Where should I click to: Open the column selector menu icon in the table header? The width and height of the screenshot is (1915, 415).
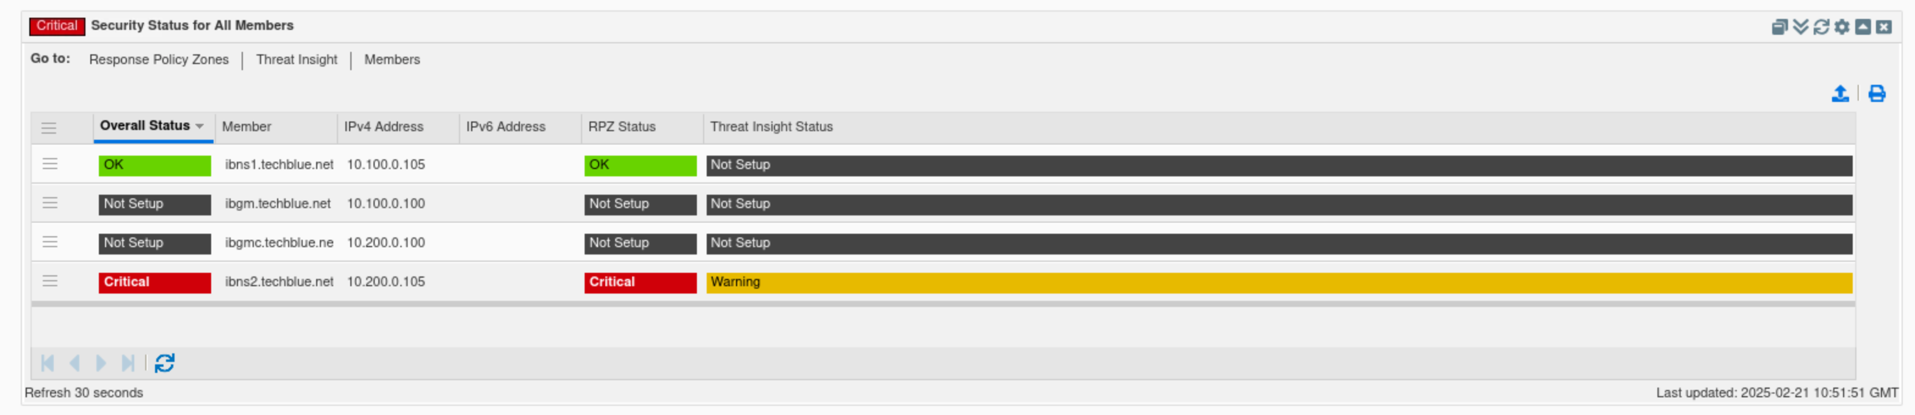[x=49, y=128]
